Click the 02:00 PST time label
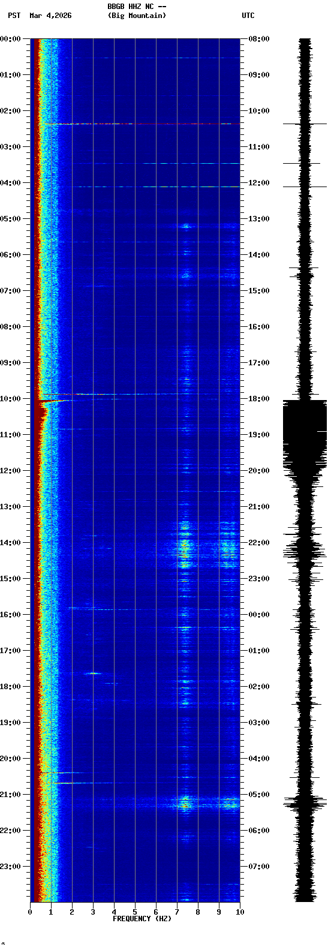 [x=10, y=111]
